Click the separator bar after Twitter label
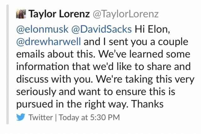The image size is (201, 134). 56,118
